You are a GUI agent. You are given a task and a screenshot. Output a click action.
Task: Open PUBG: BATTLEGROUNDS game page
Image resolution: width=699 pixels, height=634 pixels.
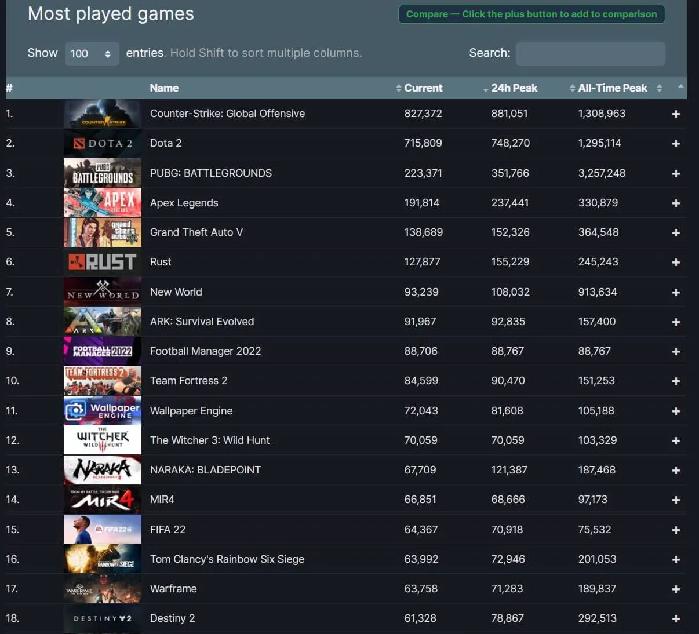211,173
